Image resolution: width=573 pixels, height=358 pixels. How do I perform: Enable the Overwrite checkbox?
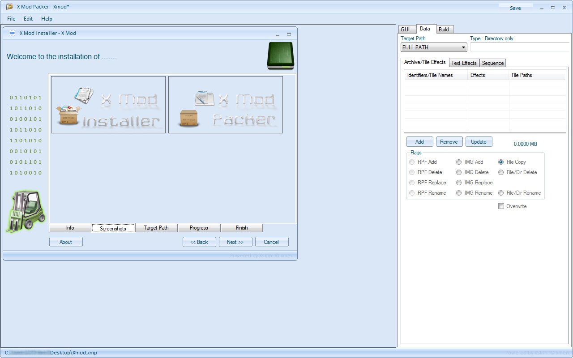click(501, 206)
